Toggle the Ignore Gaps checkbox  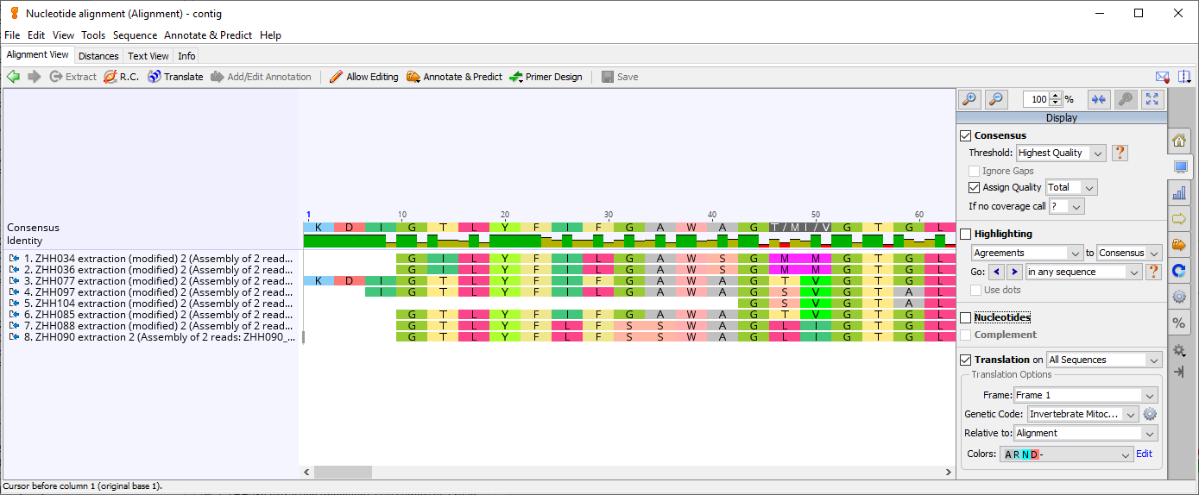(x=975, y=171)
